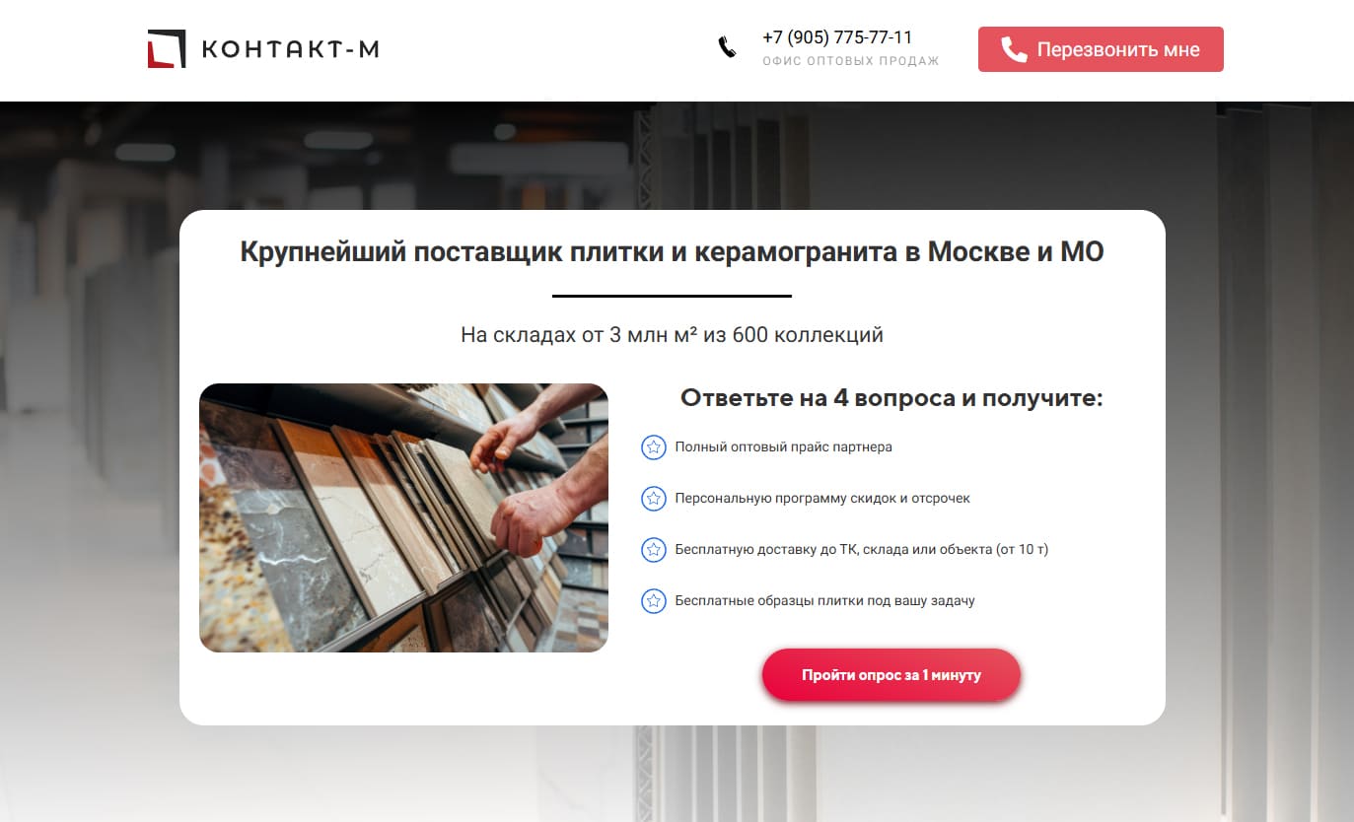The height and width of the screenshot is (822, 1354).
Task: Click the white phone icon inside red callback button
Action: [x=1014, y=49]
